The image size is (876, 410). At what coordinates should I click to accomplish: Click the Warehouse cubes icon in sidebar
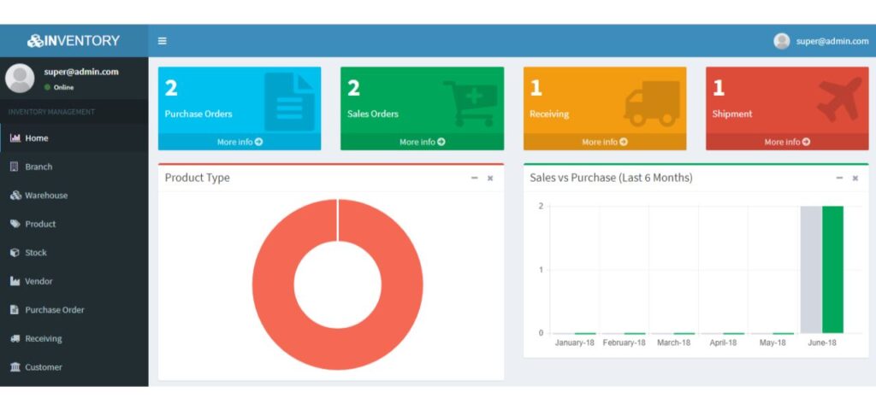point(15,196)
